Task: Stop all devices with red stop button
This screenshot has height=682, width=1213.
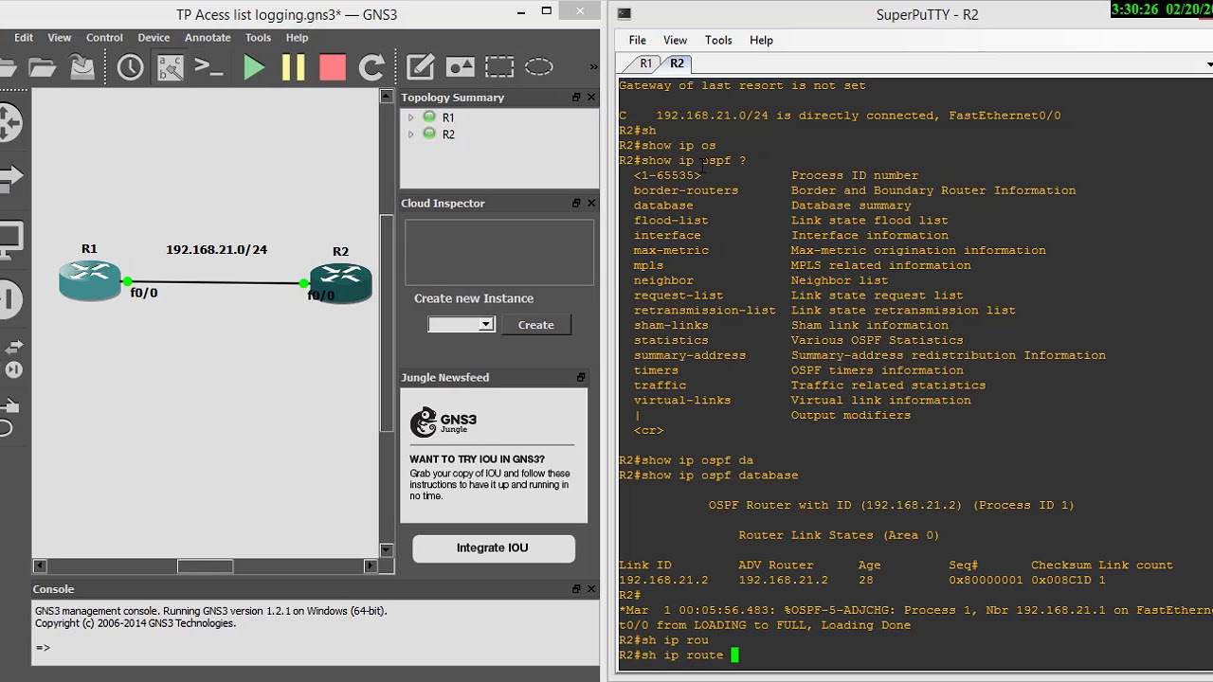Action: pyautogui.click(x=333, y=67)
